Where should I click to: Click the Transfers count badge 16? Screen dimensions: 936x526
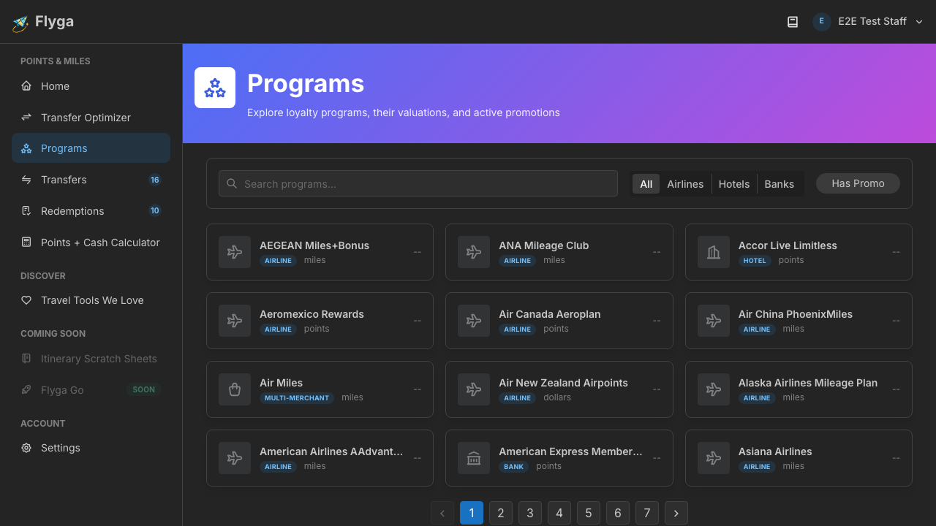(x=155, y=180)
